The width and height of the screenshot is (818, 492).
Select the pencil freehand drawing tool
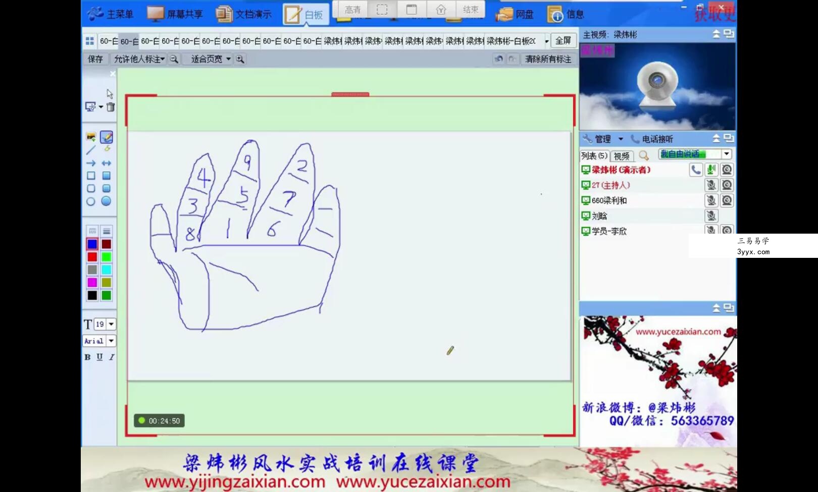[x=107, y=137]
